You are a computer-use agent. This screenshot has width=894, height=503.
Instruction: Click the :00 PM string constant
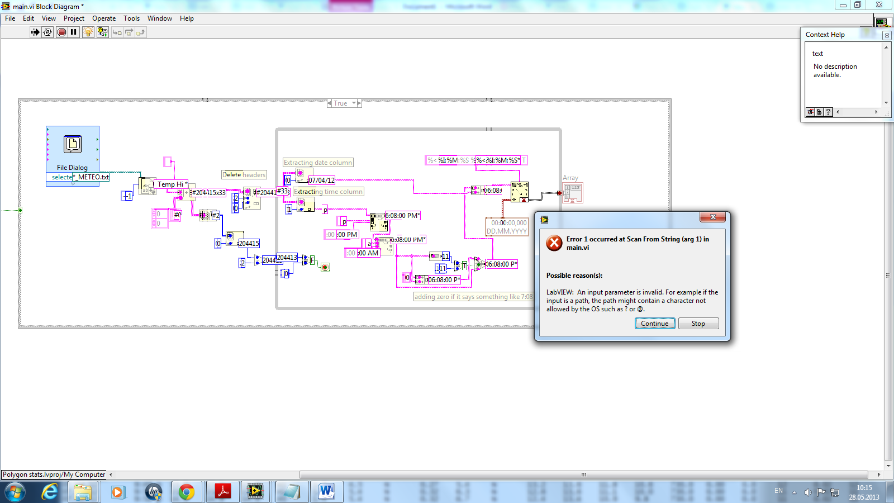(341, 235)
